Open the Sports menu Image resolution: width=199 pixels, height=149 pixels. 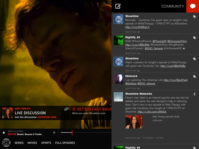[46, 143]
